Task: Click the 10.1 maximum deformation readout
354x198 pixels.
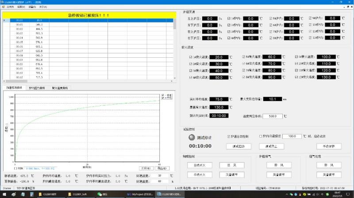Action: pos(273,99)
